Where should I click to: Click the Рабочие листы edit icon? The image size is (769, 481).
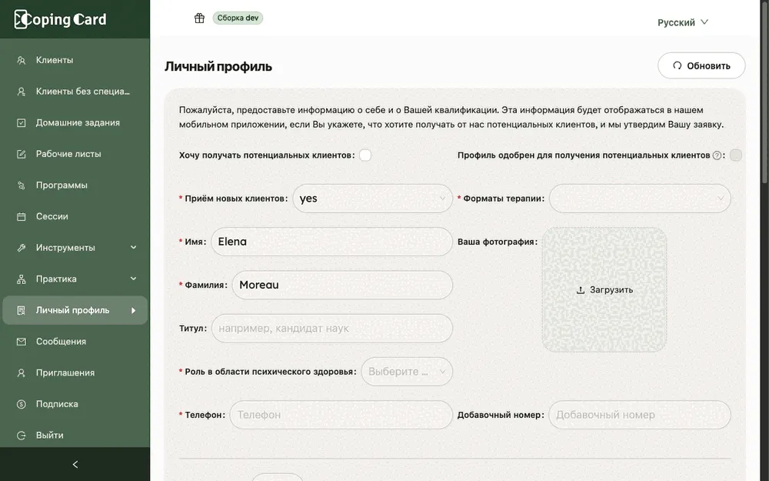21,154
